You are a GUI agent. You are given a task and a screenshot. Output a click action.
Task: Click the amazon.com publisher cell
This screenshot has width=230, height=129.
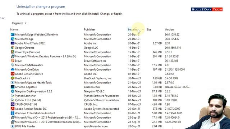(x=92, y=87)
